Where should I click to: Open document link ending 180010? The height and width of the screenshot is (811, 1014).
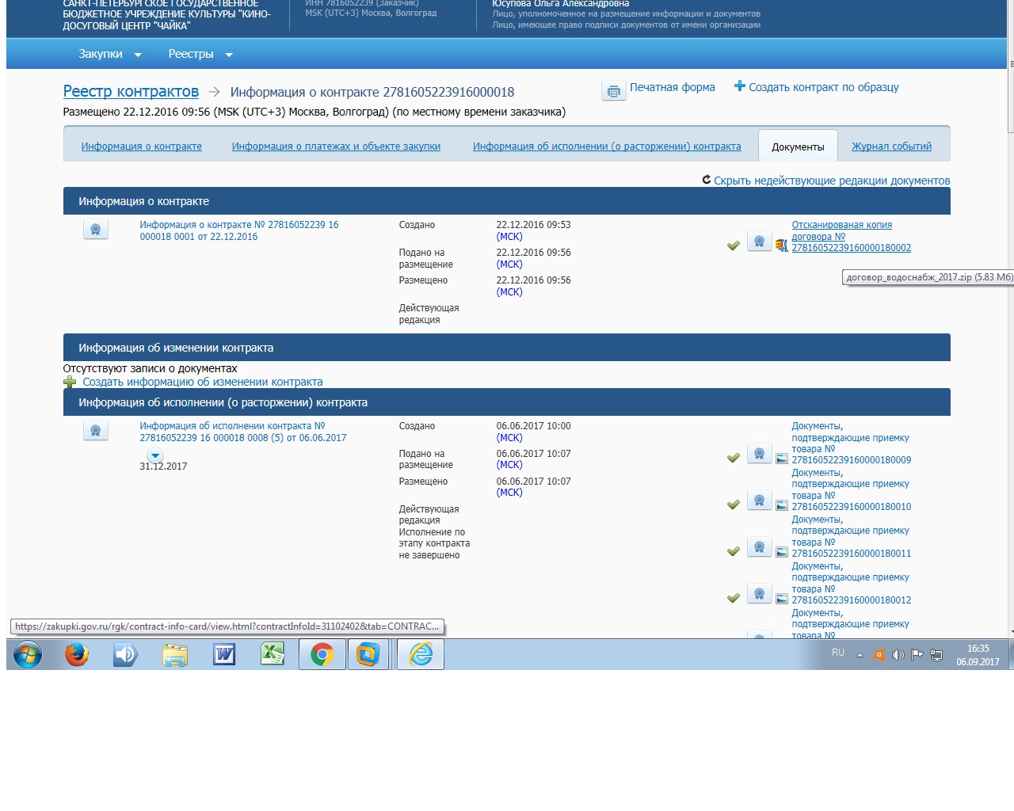(852, 489)
